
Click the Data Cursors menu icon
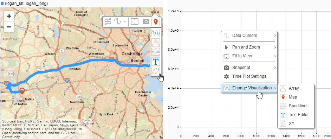(x=227, y=36)
